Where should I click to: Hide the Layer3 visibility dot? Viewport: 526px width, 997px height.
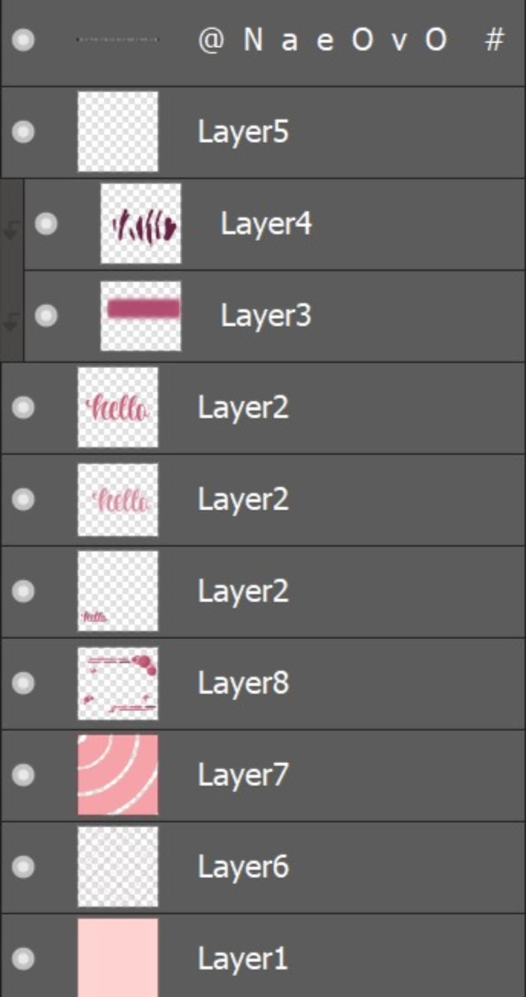[46, 315]
